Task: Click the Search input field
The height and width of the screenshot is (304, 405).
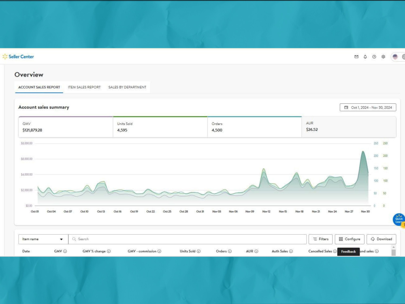Action: click(x=188, y=239)
